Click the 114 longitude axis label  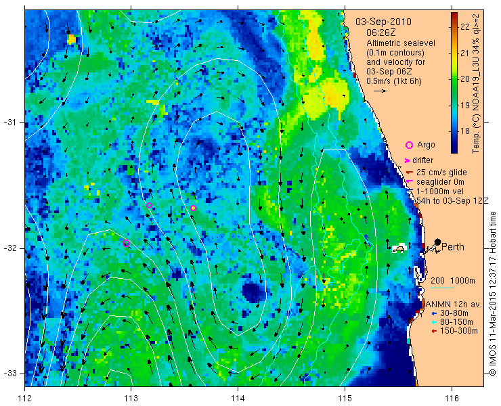[238, 398]
